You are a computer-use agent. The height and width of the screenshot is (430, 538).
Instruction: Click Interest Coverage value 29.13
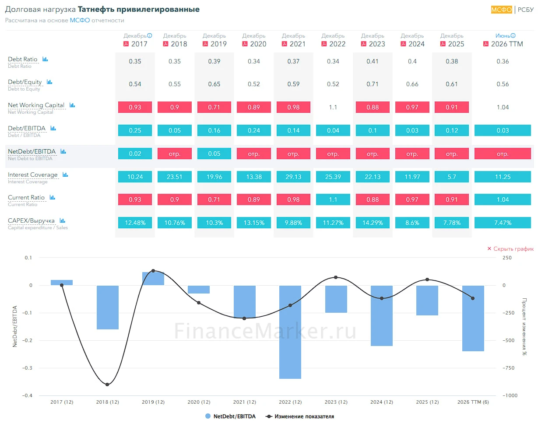[x=294, y=177]
